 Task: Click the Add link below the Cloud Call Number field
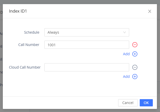click(126, 77)
